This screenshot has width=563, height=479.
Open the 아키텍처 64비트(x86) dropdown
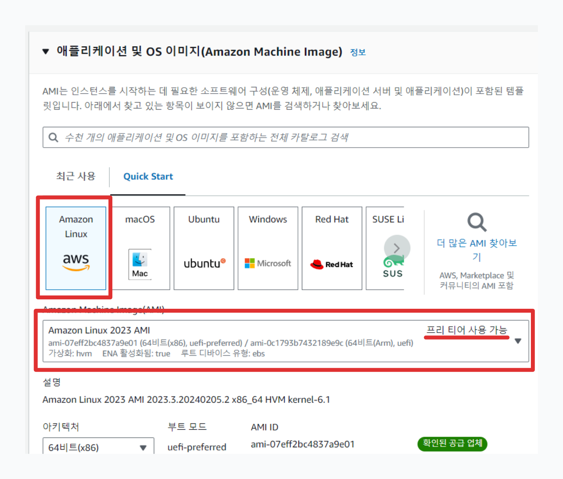click(98, 447)
